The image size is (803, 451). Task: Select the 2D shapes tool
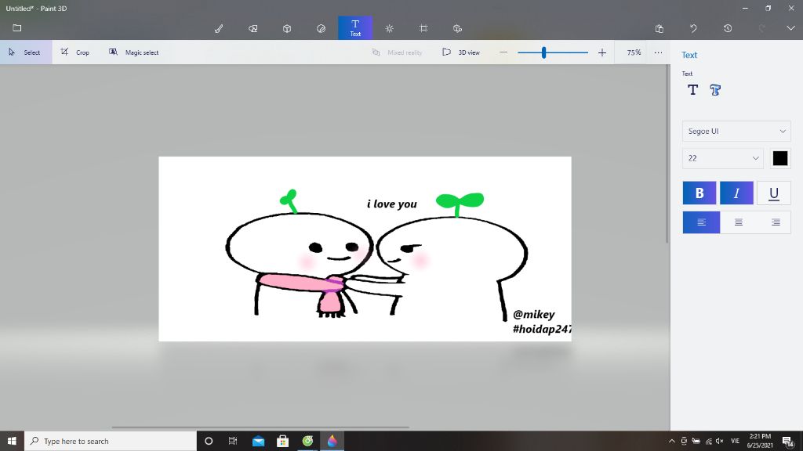(253, 29)
